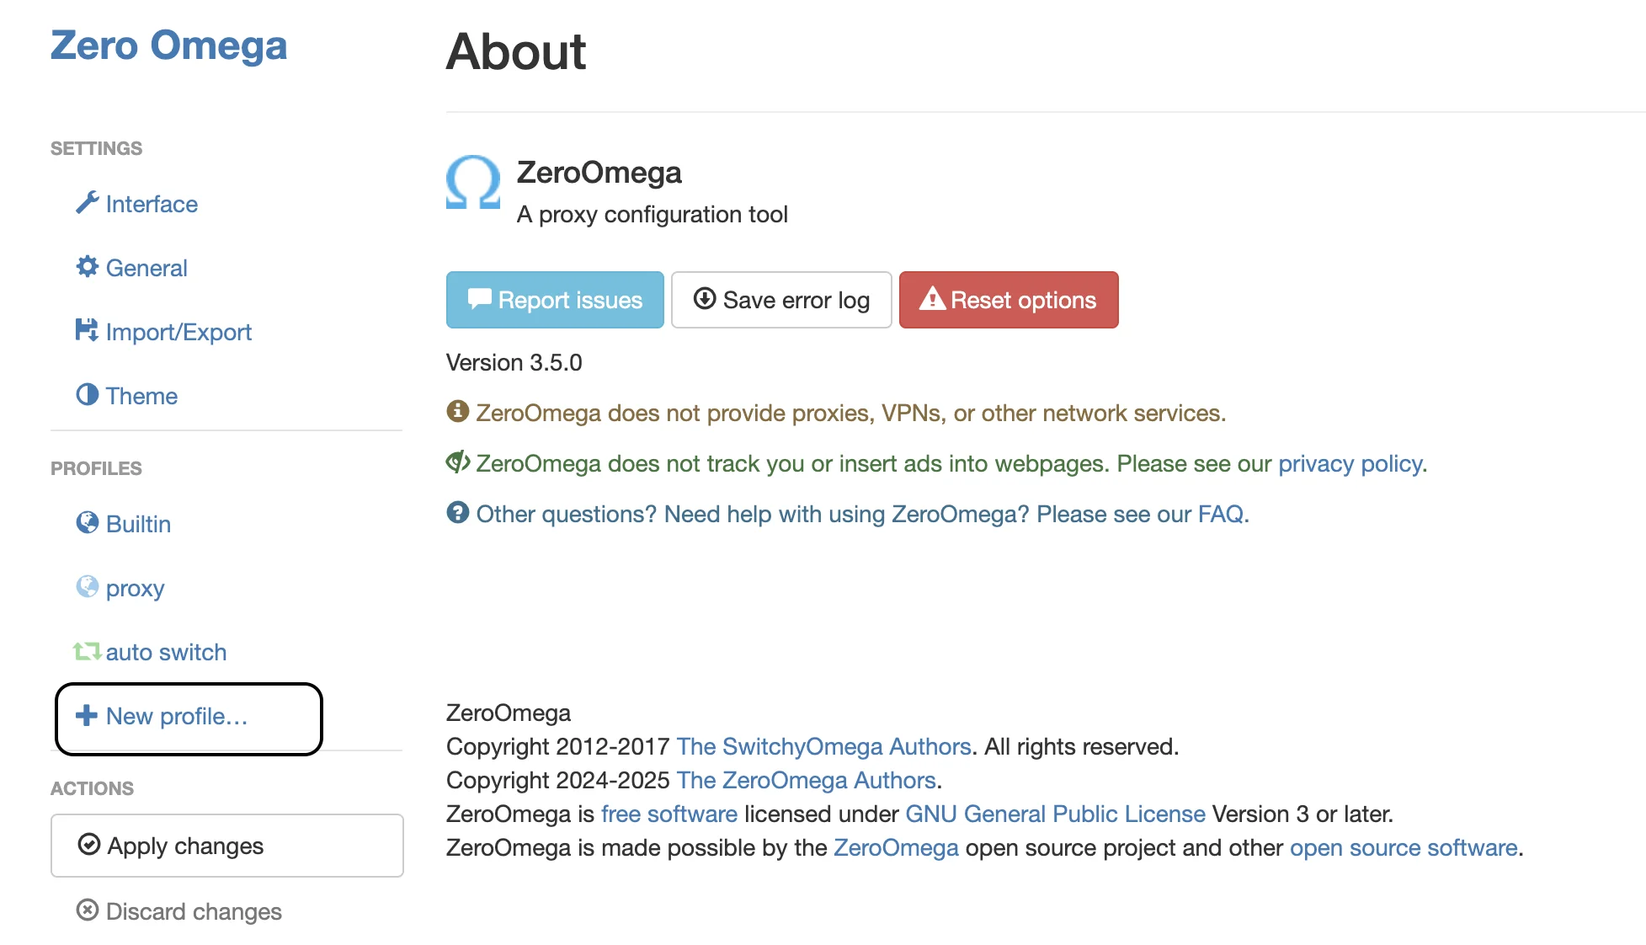Click the Apply changes button
Screen dimensions: 1646x945
tap(227, 846)
